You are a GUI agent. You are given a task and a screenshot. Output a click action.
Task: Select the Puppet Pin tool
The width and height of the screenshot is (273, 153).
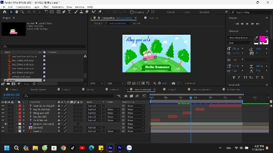pos(100,12)
